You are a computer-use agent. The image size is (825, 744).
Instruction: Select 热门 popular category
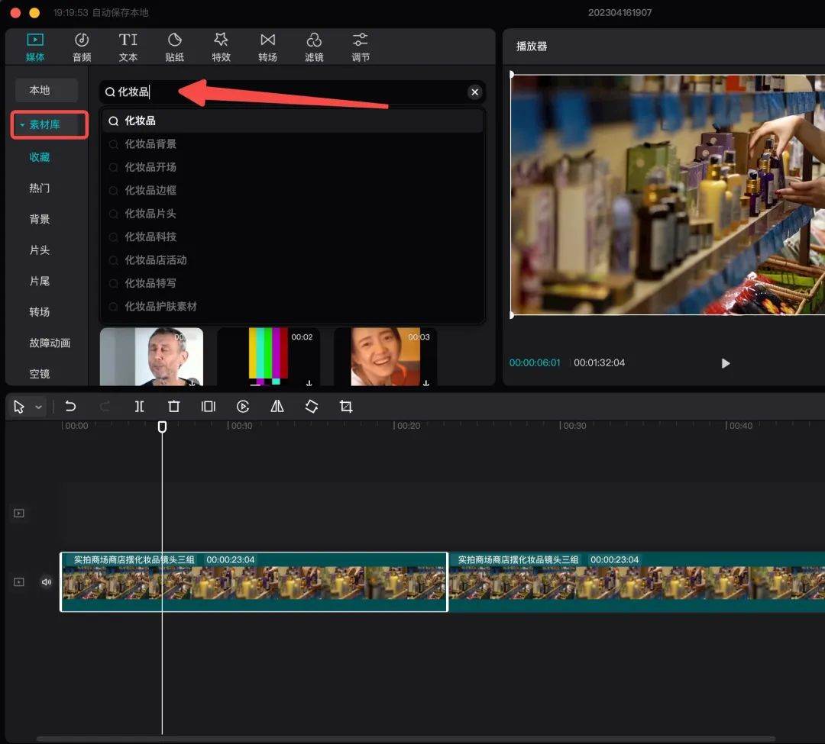click(40, 188)
